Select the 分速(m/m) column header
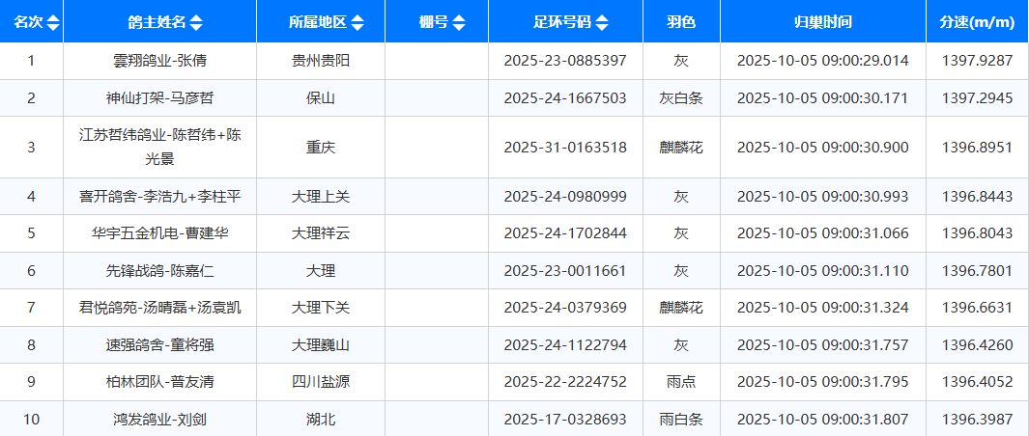This screenshot has width=1029, height=436. click(977, 22)
